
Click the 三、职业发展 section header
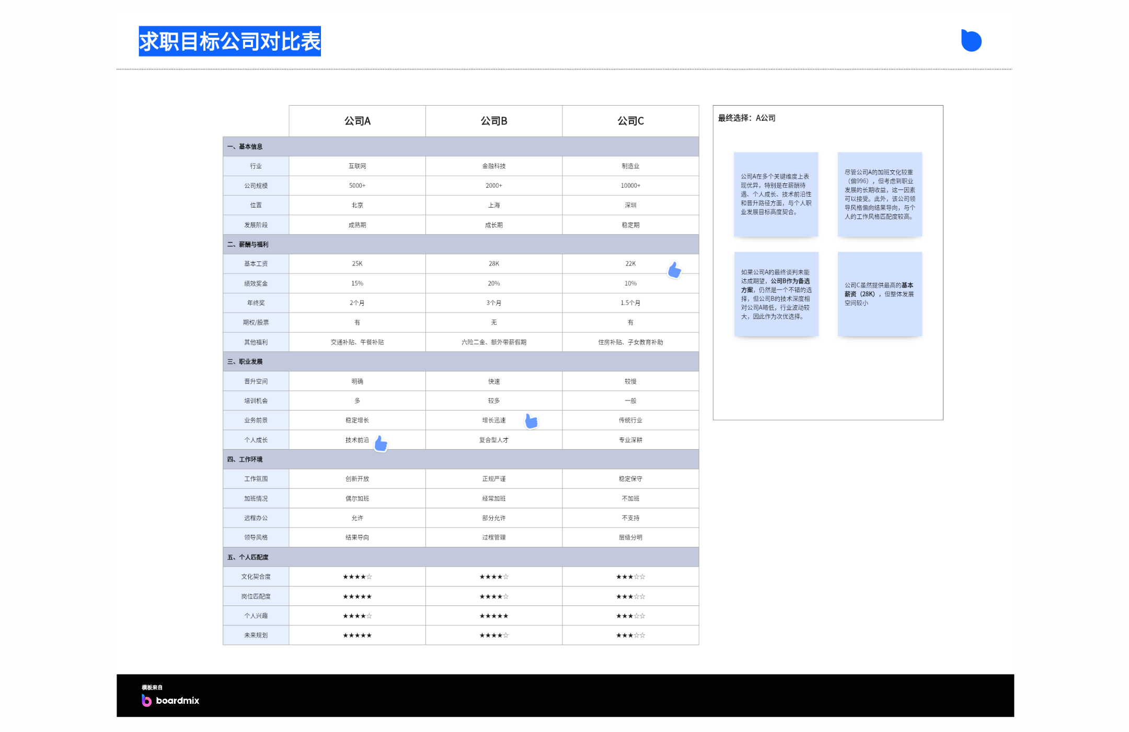[x=460, y=361]
